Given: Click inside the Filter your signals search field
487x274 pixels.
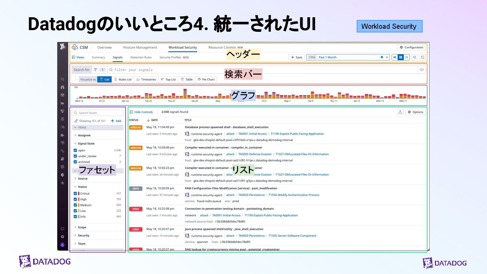Looking at the screenshot, I should click(x=263, y=70).
